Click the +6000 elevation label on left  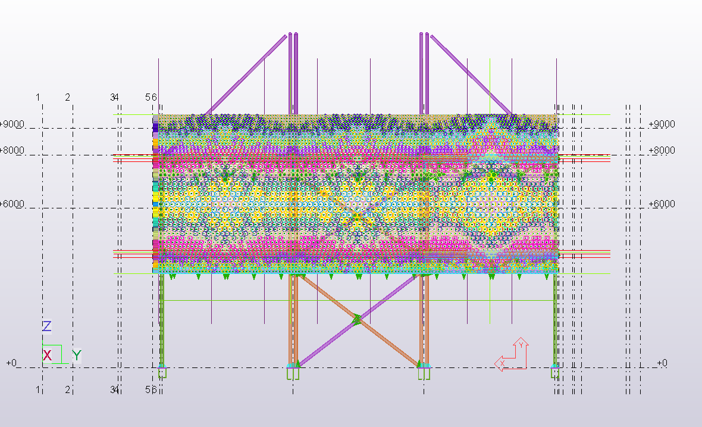point(12,204)
